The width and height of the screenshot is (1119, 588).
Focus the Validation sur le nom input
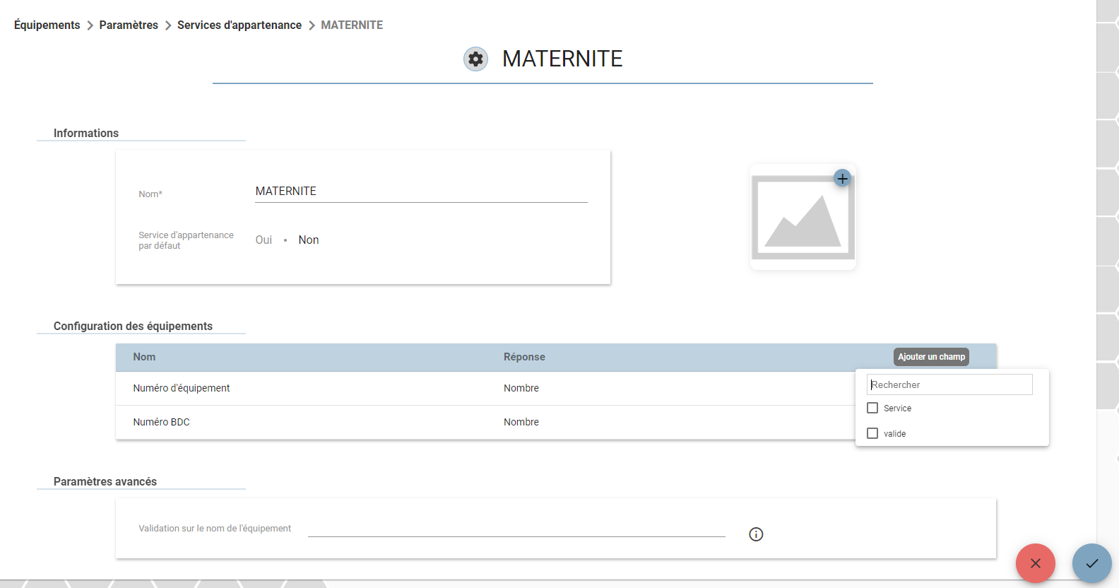(516, 528)
